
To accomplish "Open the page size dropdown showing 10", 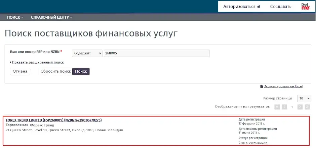I will pyautogui.click(x=304, y=98).
